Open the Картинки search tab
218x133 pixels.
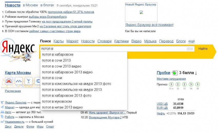tap(121, 41)
